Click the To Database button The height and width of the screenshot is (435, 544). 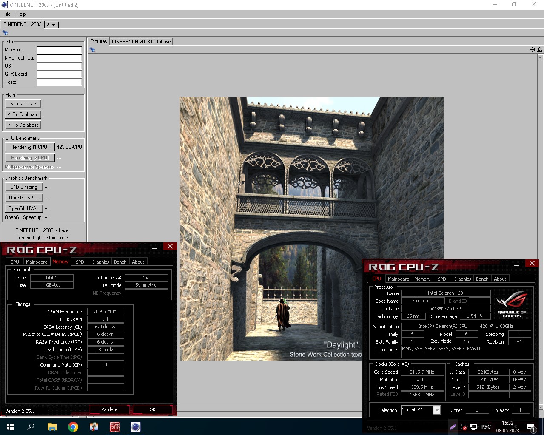click(x=23, y=125)
